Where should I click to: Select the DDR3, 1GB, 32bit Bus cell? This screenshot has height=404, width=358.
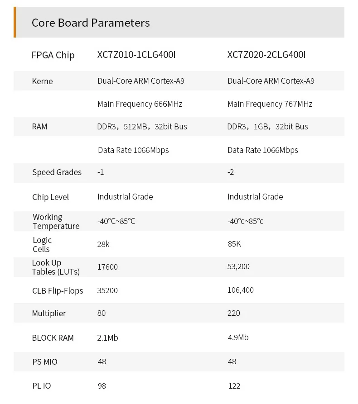pos(267,127)
